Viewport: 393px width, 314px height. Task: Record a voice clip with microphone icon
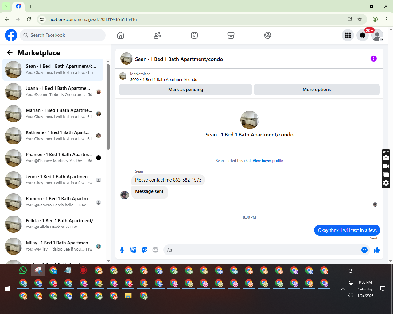click(122, 250)
